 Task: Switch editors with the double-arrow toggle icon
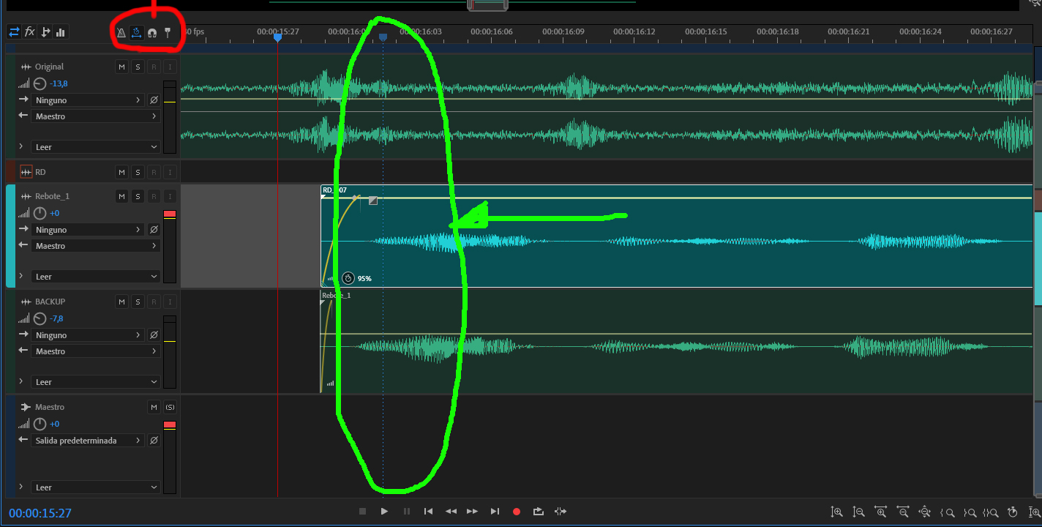tap(12, 31)
